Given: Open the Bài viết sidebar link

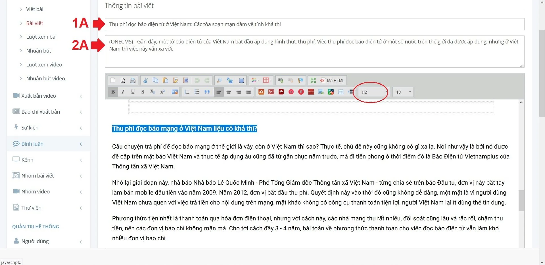Looking at the screenshot, I should [x=35, y=23].
